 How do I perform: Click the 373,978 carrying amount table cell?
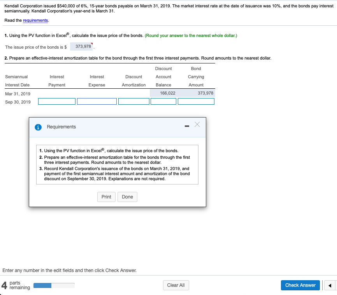196,93
